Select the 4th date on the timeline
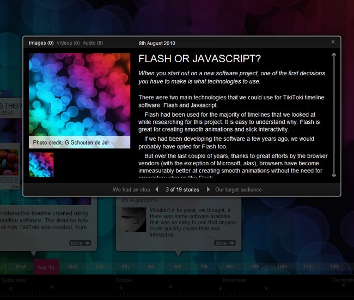 point(125,267)
